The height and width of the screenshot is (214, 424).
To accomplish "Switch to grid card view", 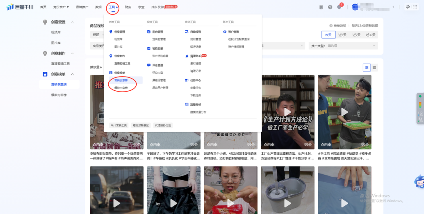I will click(367, 68).
